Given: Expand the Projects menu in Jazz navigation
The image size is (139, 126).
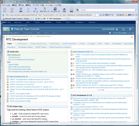Looking at the screenshot, I should point(38,22).
